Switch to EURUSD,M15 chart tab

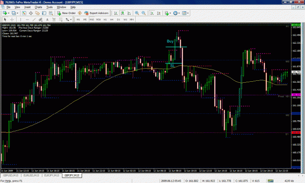[x=31, y=175]
